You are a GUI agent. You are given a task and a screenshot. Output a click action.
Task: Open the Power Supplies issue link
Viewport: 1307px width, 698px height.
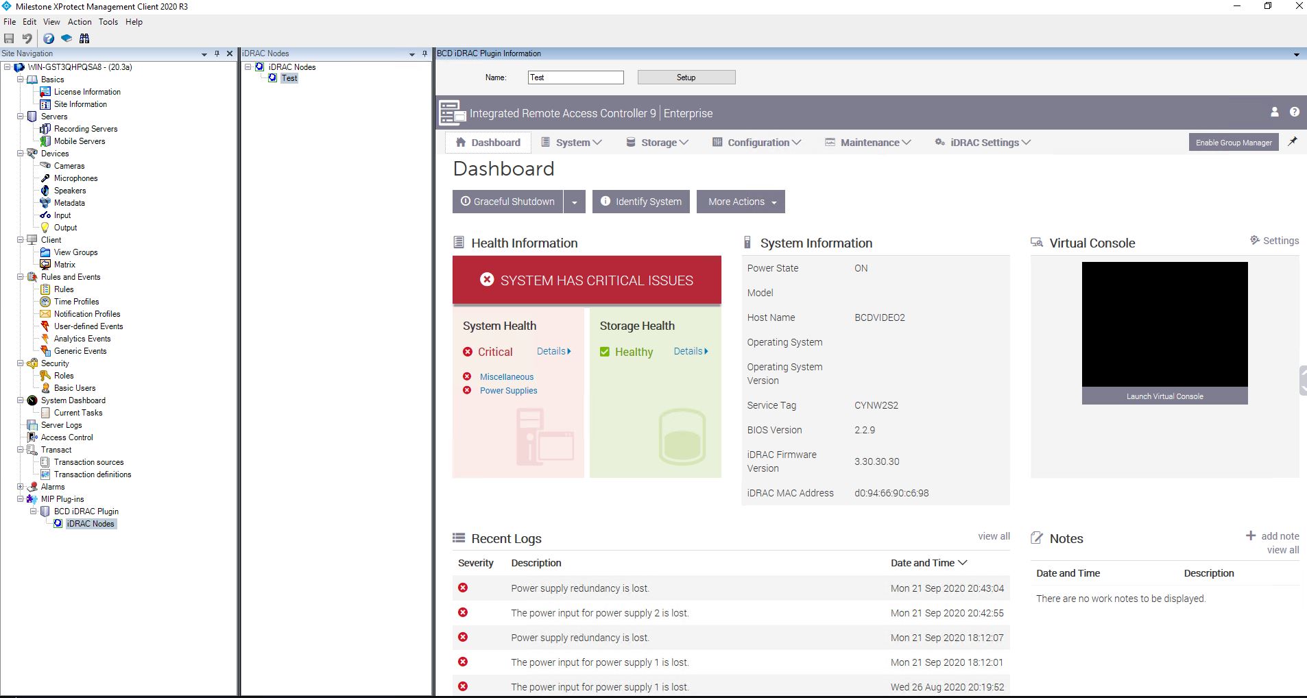(x=509, y=391)
